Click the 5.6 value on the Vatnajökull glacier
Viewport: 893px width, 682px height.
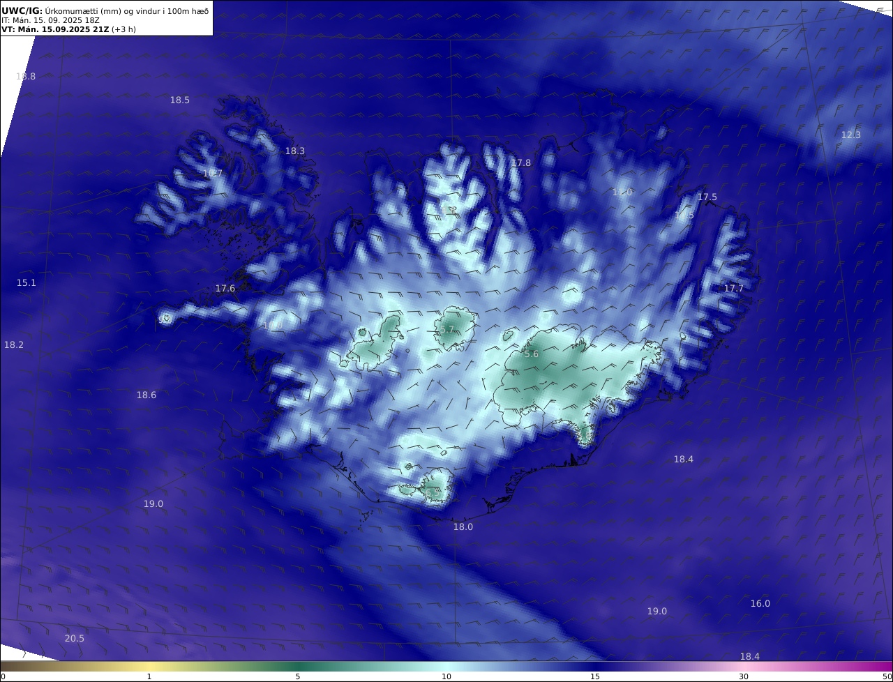[x=532, y=354]
